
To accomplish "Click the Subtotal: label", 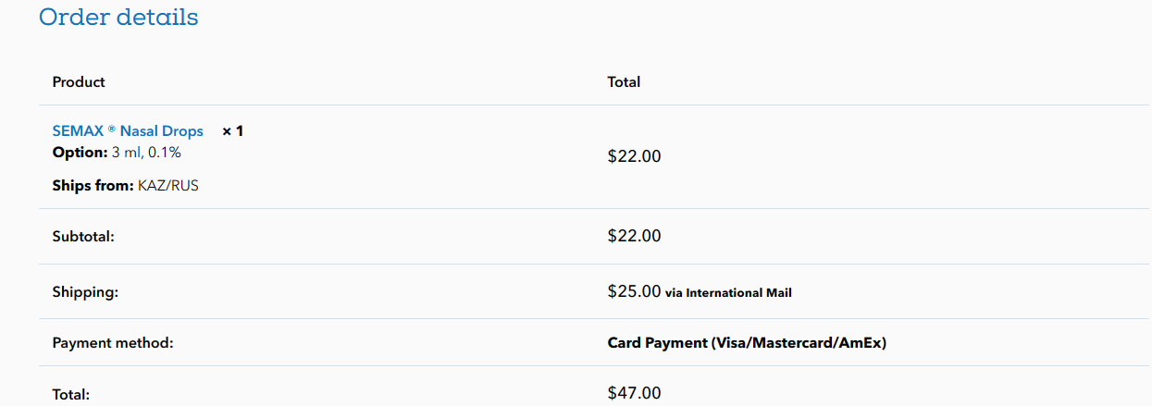I will (x=83, y=237).
